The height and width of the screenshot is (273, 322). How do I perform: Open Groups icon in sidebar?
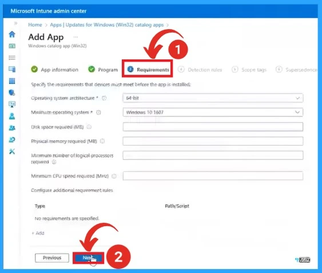point(12,128)
